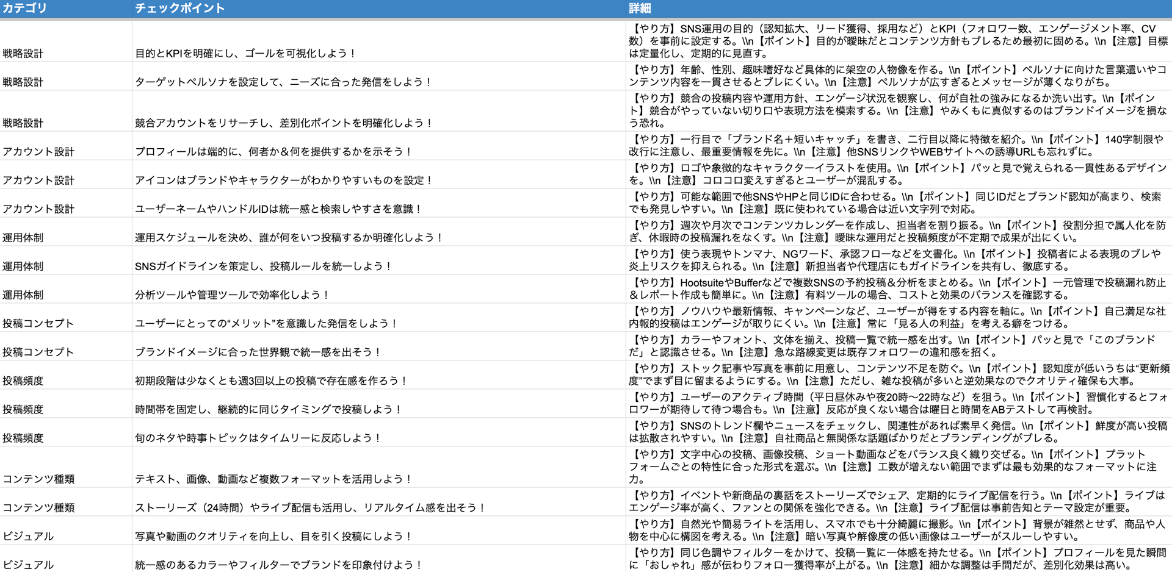Select cell starting '競合アカウントをリサーチし'

(379, 111)
